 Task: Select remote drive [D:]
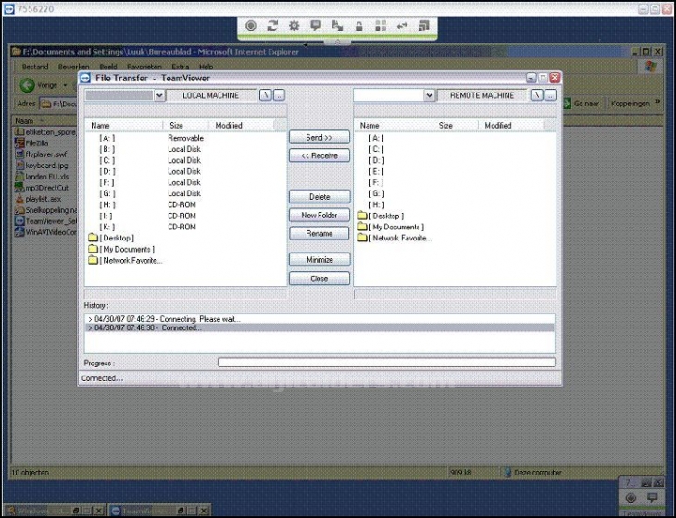376,161
